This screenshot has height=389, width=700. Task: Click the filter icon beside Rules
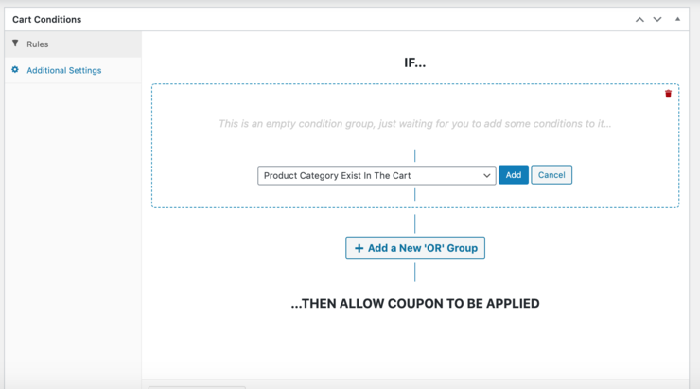coord(15,44)
